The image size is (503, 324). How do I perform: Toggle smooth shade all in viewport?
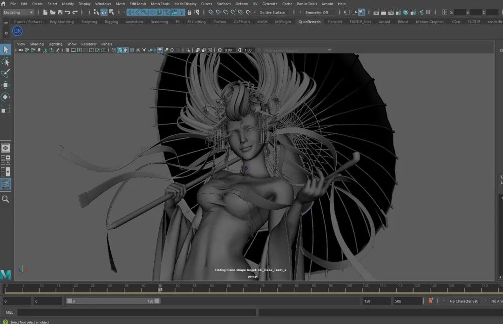(120, 50)
